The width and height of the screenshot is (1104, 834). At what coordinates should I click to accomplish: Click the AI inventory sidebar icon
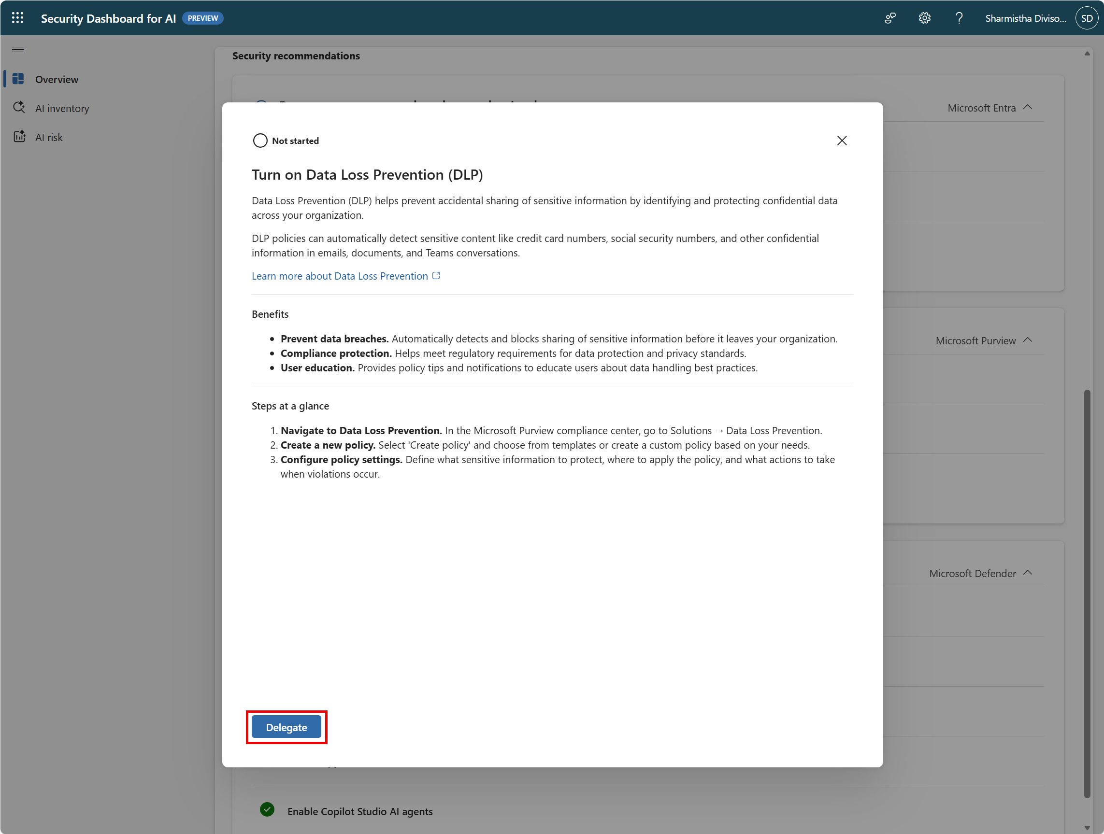pos(19,108)
